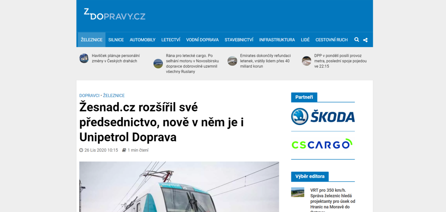Open the Infrastruktura menu item
This screenshot has width=446, height=212.
277,40
